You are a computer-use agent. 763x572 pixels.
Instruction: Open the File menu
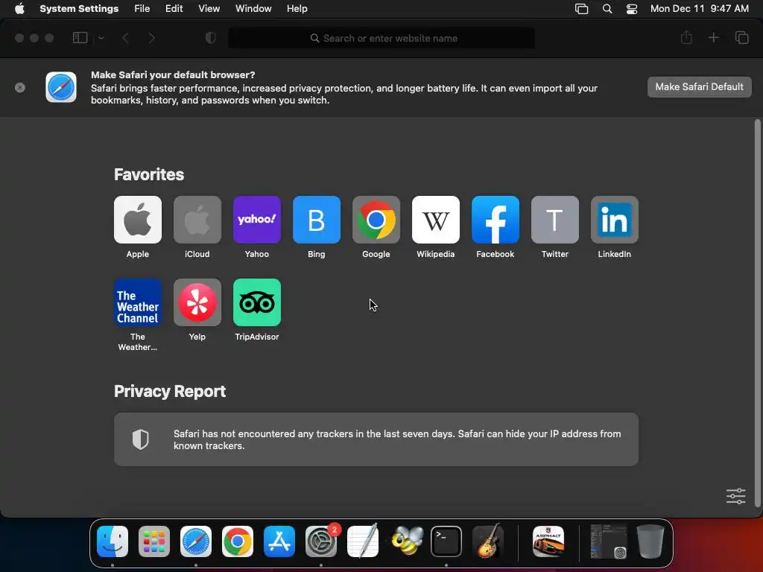click(x=142, y=9)
